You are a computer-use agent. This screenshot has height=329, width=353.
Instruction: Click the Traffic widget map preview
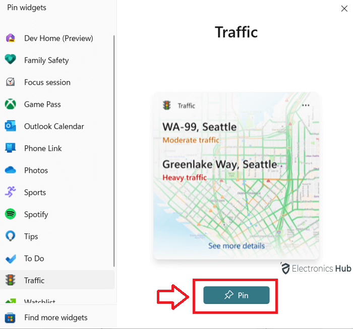236,176
